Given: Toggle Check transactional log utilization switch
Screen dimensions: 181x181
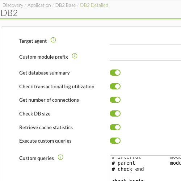Looking at the screenshot, I should [115, 87].
